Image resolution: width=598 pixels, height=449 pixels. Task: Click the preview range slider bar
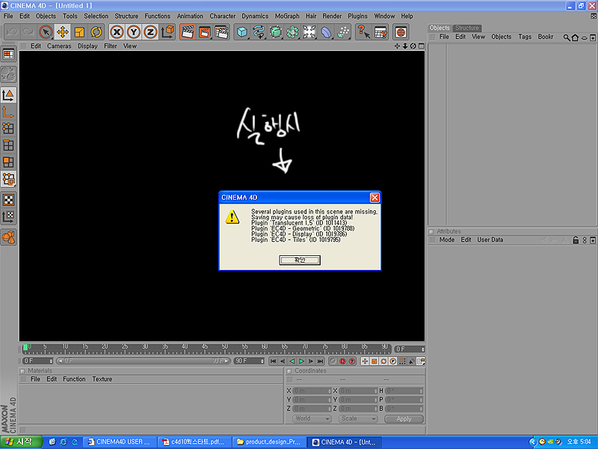click(144, 361)
